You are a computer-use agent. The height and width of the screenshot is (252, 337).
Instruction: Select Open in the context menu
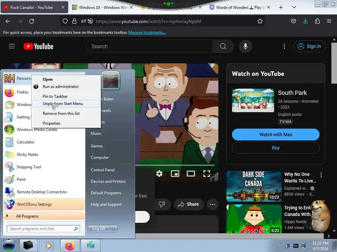66,79
